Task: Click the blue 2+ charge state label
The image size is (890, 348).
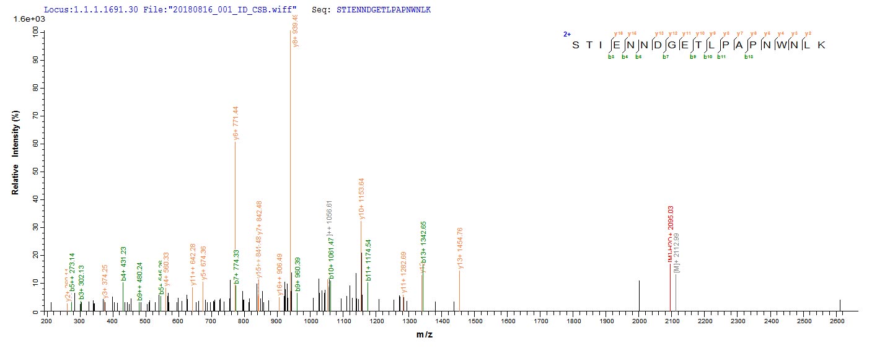Action: pyautogui.click(x=566, y=35)
